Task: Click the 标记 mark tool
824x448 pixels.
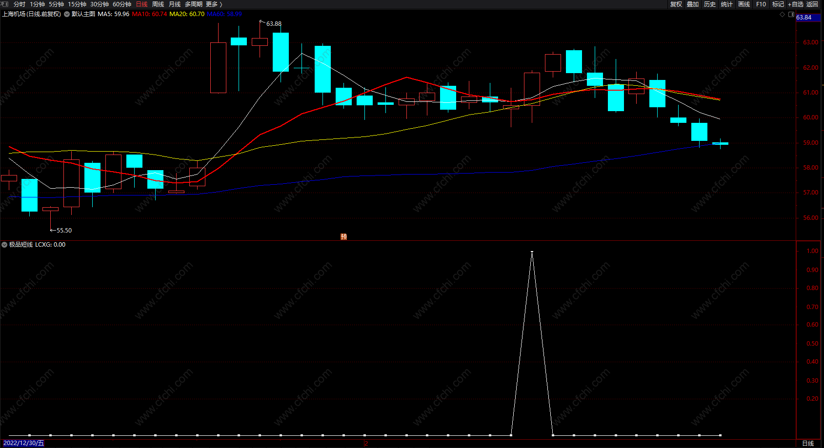Action: 778,4
